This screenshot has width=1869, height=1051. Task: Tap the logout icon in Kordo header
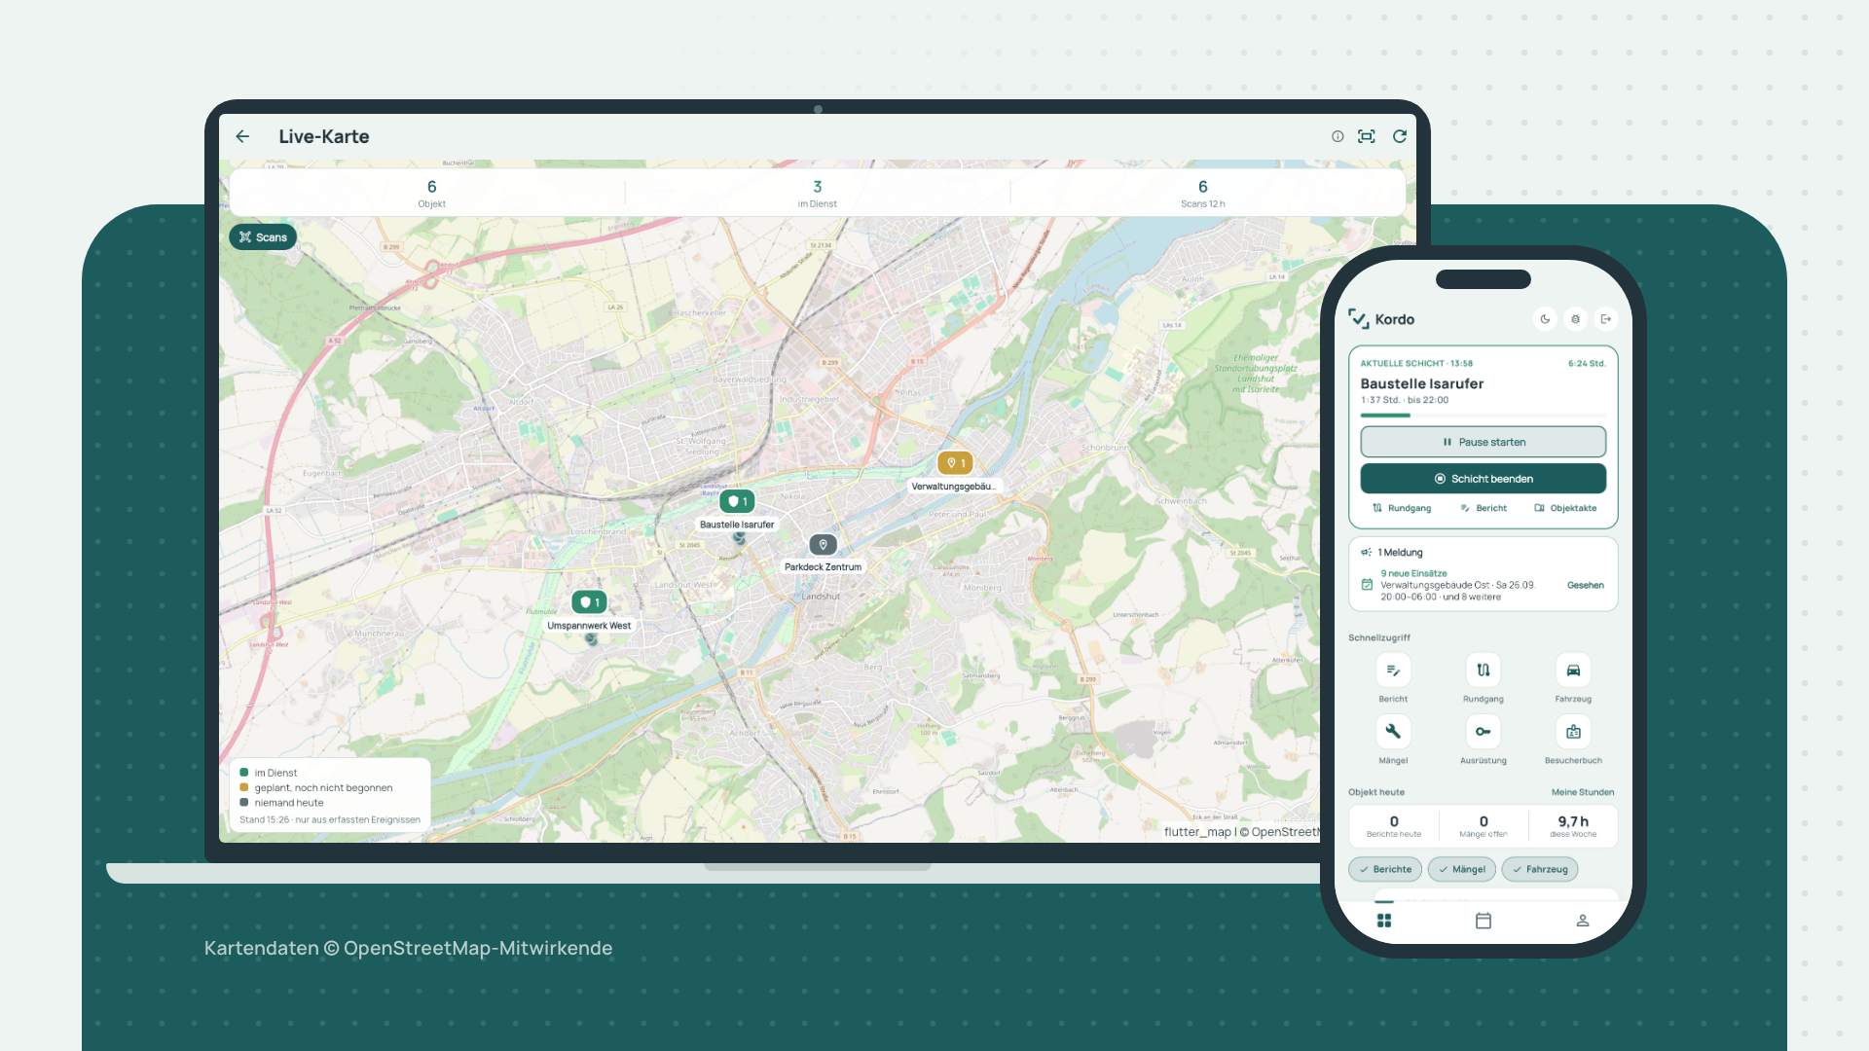(x=1606, y=319)
